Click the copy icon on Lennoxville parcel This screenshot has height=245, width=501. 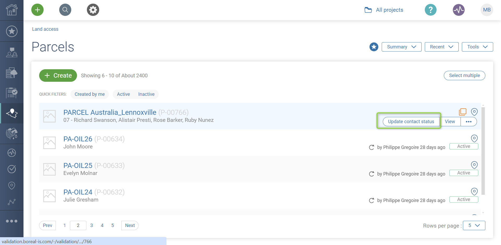pos(463,112)
